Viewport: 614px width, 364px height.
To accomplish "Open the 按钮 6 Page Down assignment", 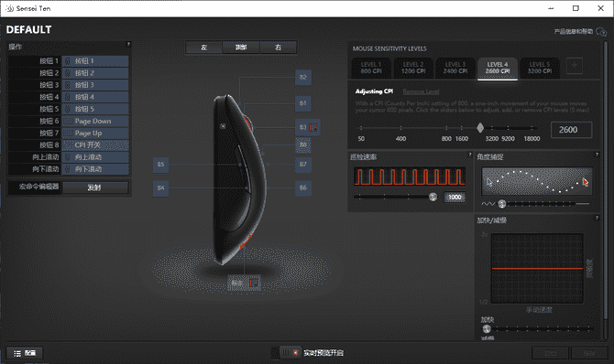I will pos(95,122).
